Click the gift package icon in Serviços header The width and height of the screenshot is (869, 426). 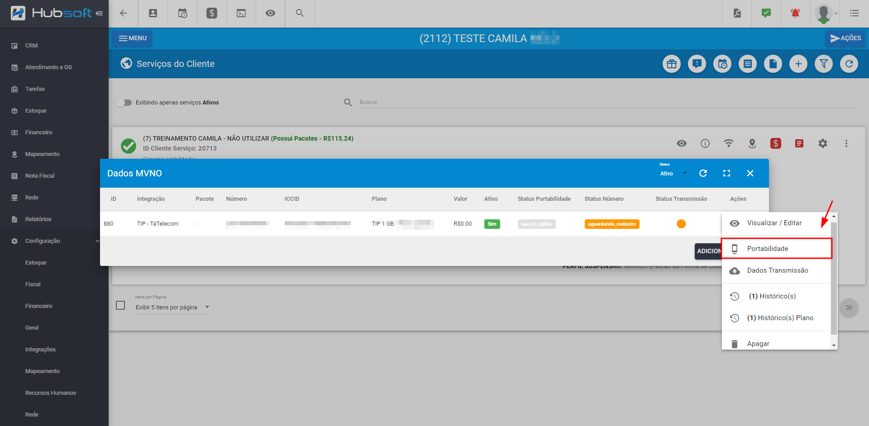[672, 64]
